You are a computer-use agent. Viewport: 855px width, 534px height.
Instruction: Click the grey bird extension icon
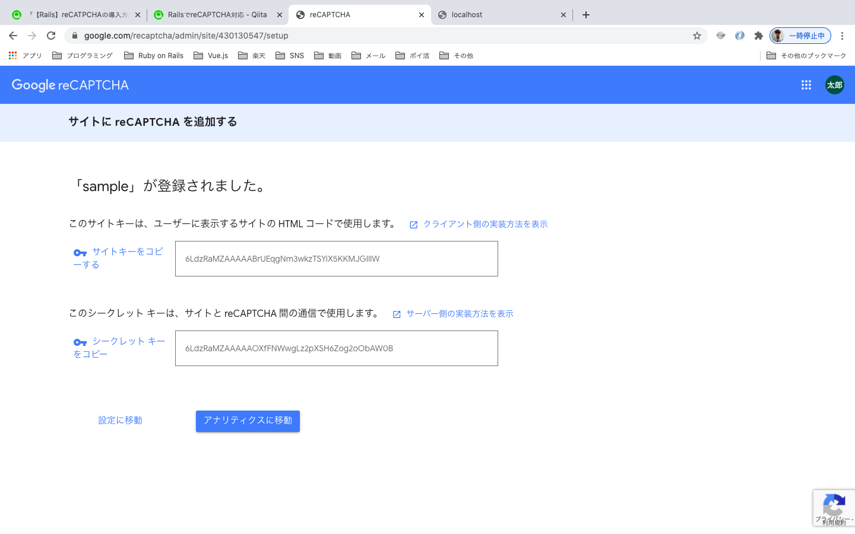[721, 36]
